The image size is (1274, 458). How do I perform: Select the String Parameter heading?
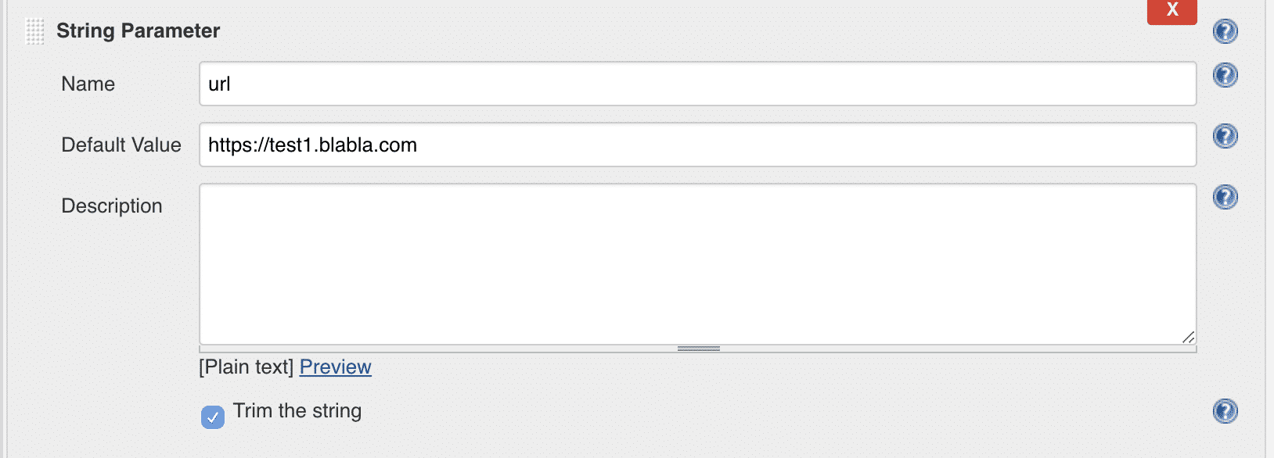tap(137, 30)
